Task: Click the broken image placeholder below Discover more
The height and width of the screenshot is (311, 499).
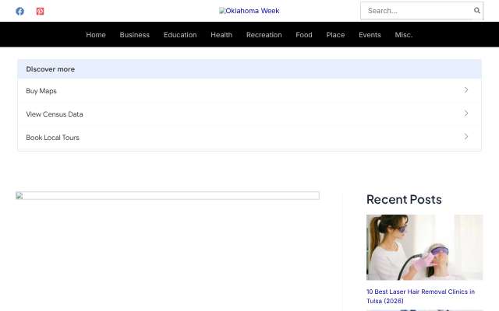Action: click(168, 195)
